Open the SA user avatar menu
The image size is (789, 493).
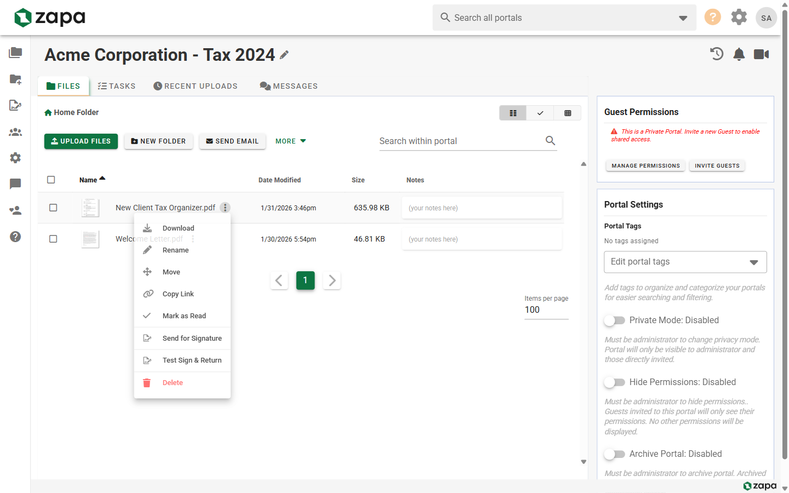pyautogui.click(x=766, y=18)
